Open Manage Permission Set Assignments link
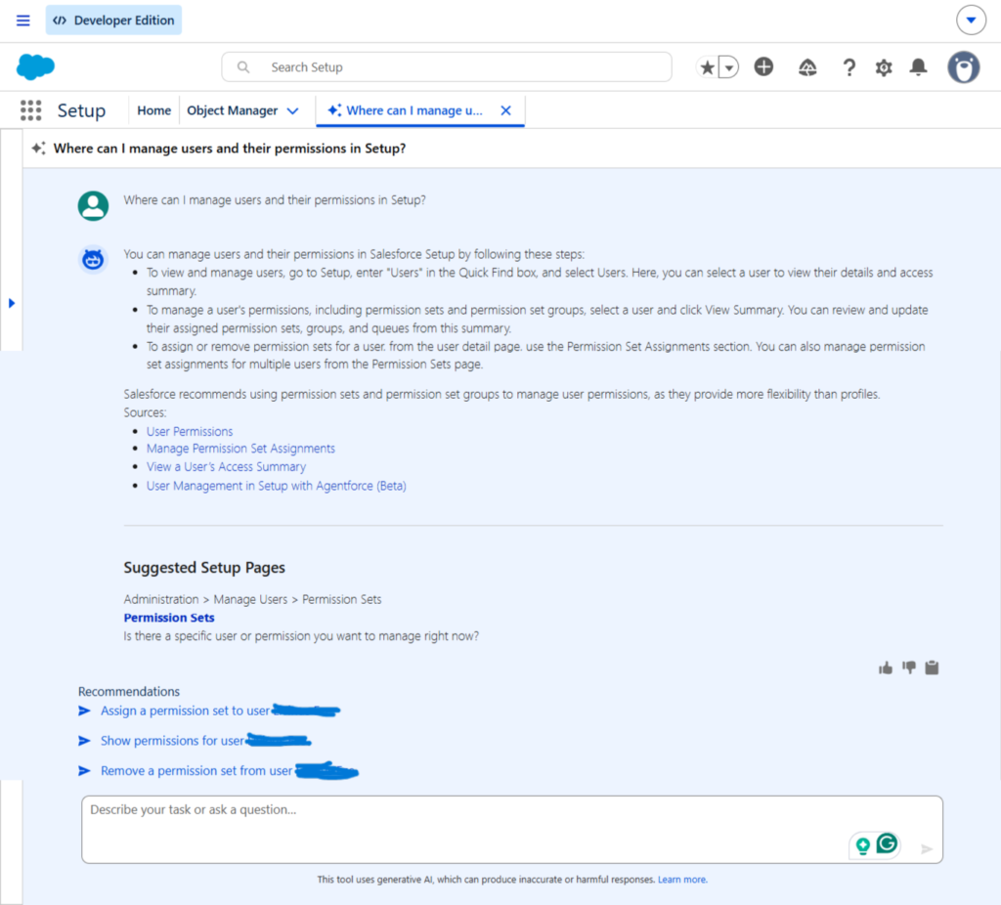The width and height of the screenshot is (1001, 905). [240, 449]
